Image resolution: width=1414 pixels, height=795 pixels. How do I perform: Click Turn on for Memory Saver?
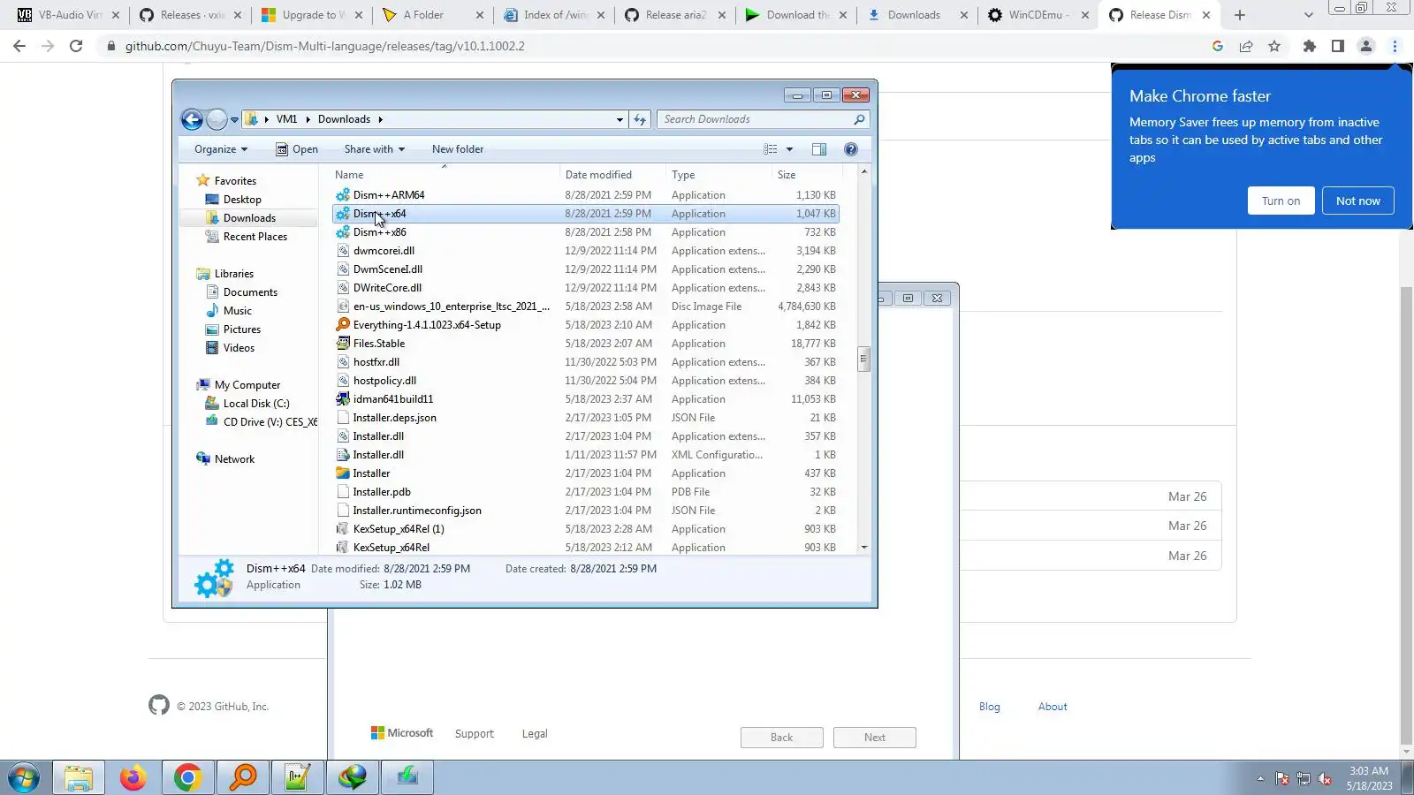pyautogui.click(x=1281, y=201)
